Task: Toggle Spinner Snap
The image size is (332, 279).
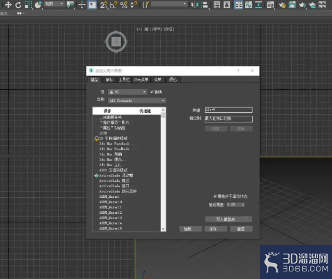Action: click(134, 5)
